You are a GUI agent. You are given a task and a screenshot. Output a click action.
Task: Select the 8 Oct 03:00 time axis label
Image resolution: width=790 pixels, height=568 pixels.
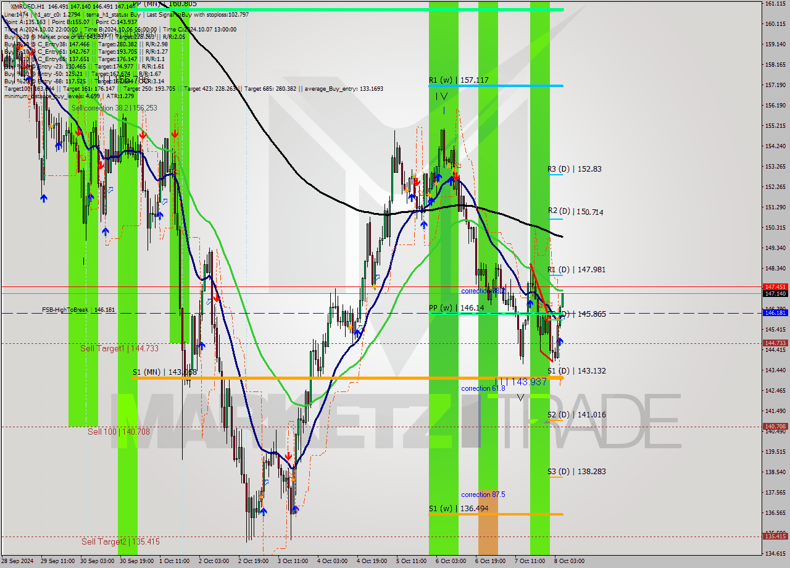point(569,561)
